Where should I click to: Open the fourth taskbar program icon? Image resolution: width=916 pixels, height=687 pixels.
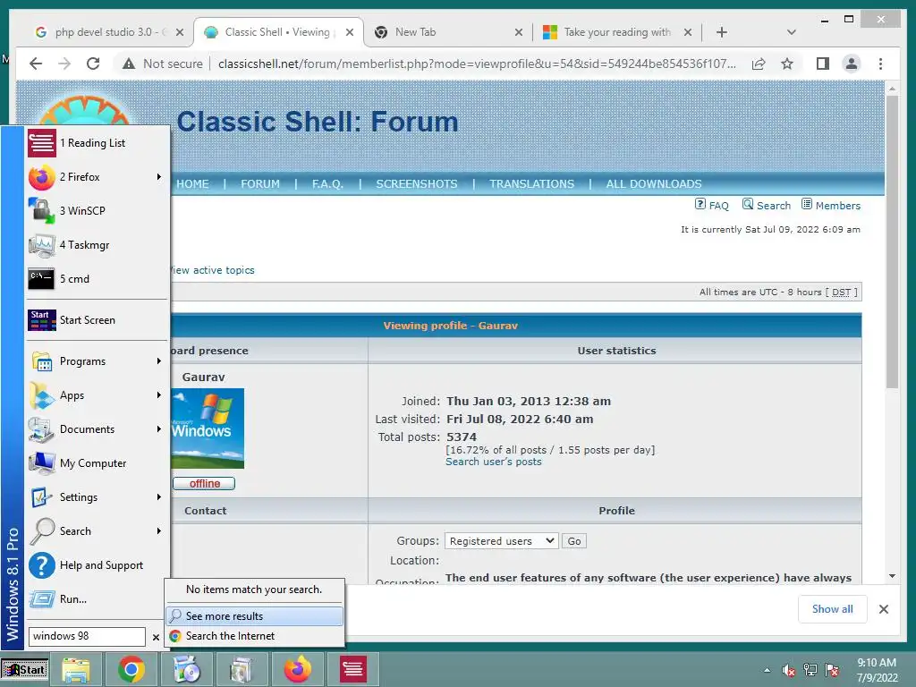point(242,669)
